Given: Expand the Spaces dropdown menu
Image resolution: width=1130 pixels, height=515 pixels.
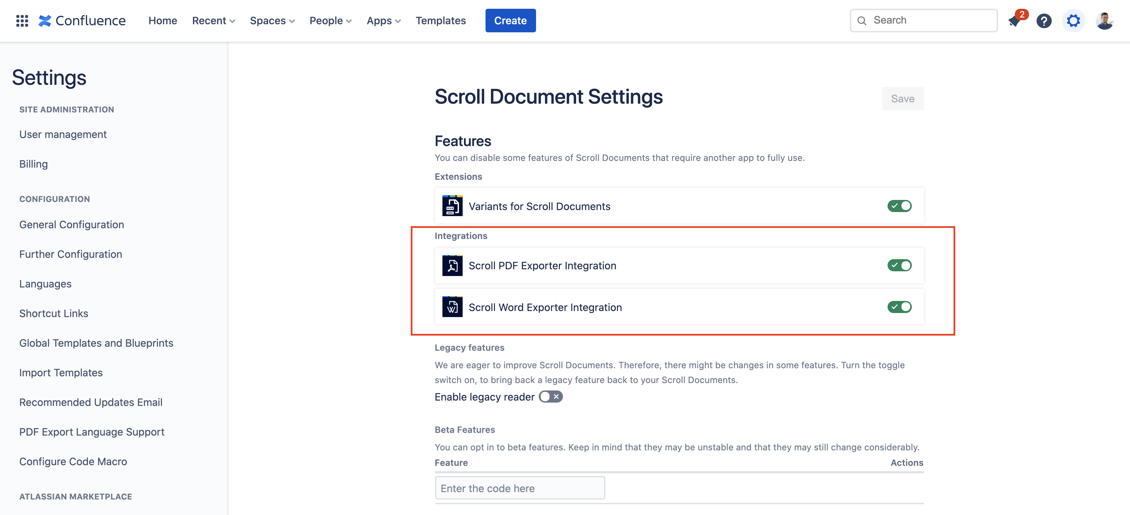Looking at the screenshot, I should [272, 21].
